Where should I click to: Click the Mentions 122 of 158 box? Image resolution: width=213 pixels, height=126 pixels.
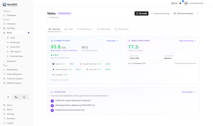click(x=145, y=57)
